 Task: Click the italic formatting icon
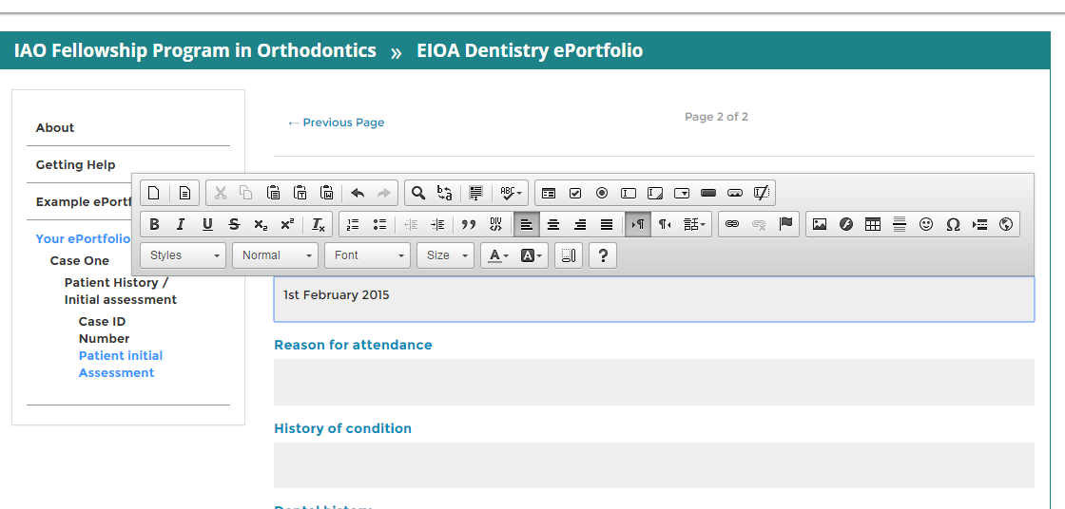[x=181, y=225]
